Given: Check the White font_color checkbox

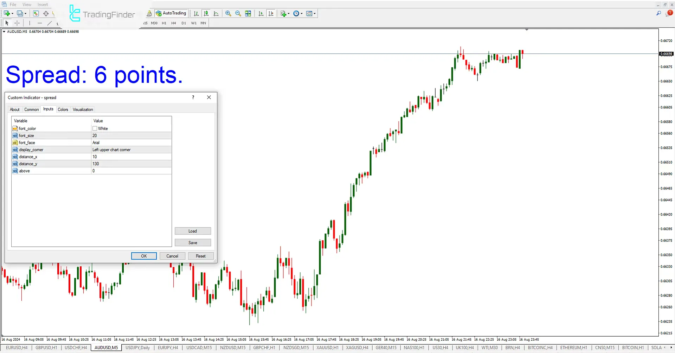Looking at the screenshot, I should (95, 128).
